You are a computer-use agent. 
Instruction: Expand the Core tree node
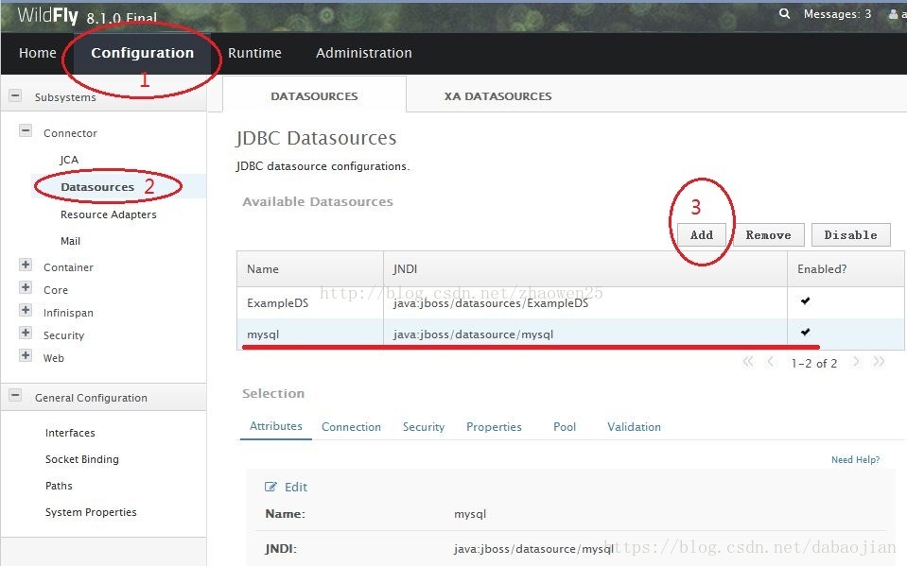tap(26, 288)
